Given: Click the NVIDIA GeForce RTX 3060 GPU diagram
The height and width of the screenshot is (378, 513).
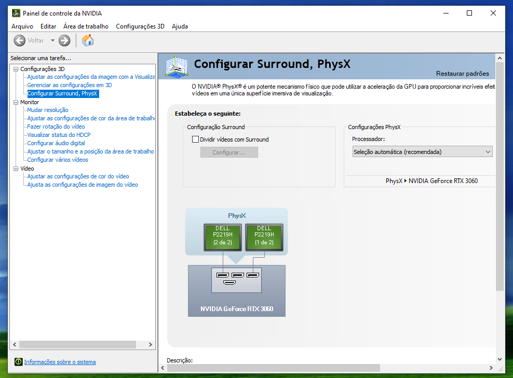Looking at the screenshot, I should 237,291.
